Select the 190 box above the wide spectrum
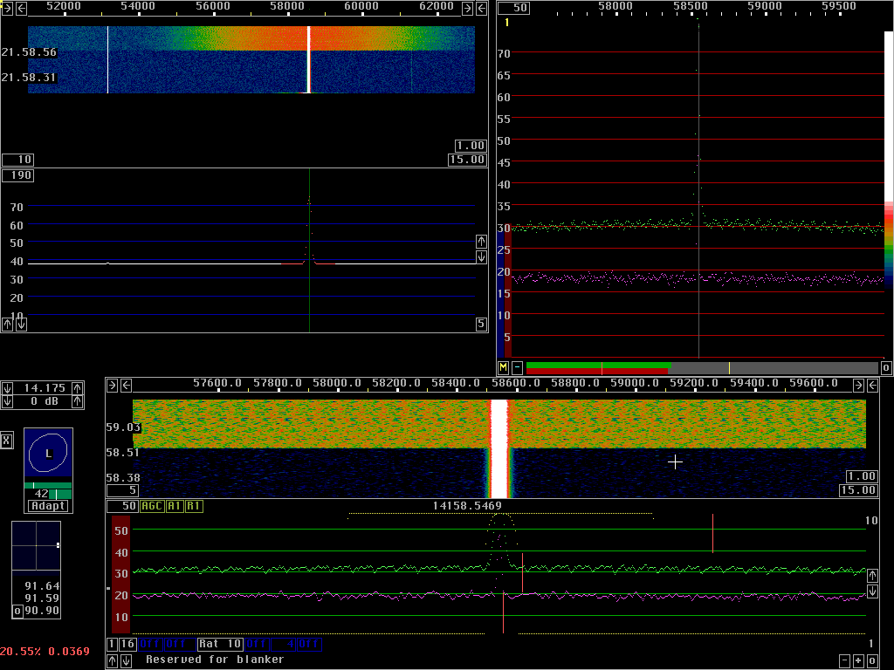The width and height of the screenshot is (894, 670). pos(17,175)
